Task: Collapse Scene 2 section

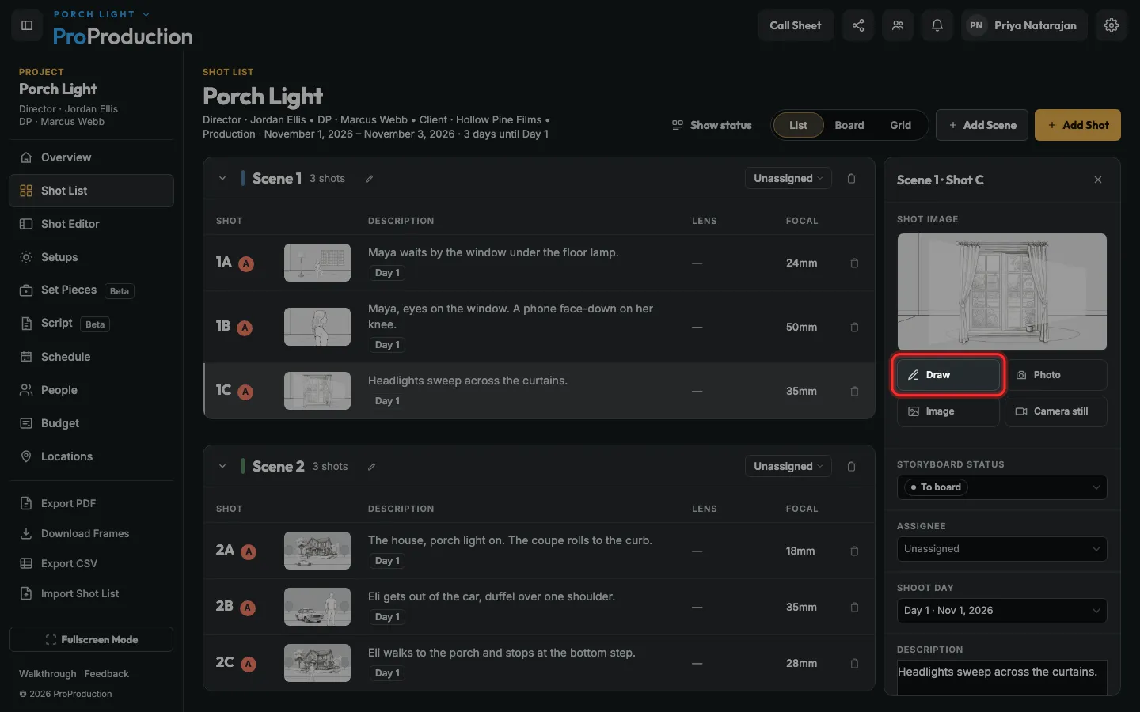Action: (222, 467)
